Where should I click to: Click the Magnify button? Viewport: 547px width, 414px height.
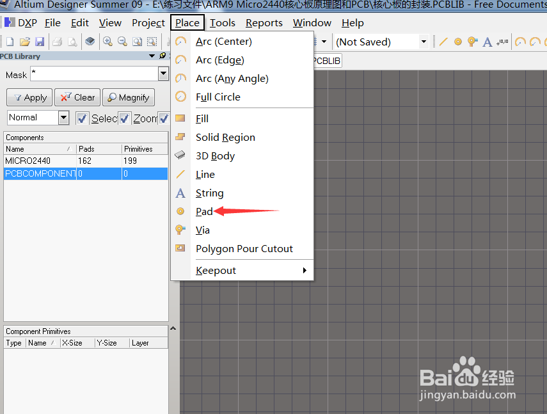coord(129,97)
